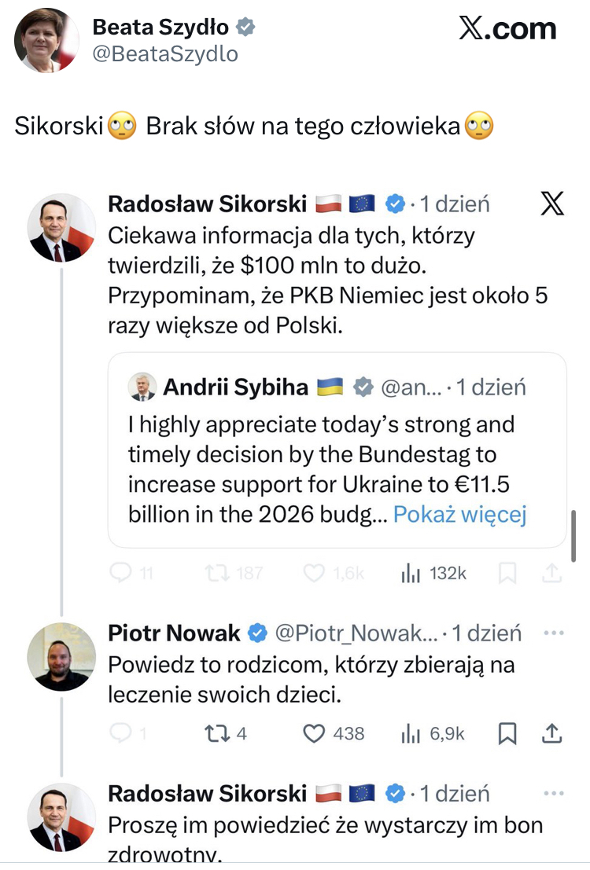Image resolution: width=590 pixels, height=870 pixels.
Task: Expand quoted tweet with Pokaż więcej
Action: pos(459,514)
